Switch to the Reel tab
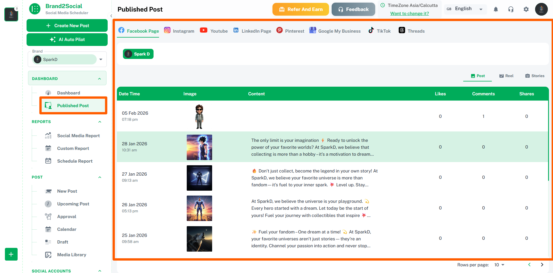This screenshot has height=273, width=553. click(506, 76)
